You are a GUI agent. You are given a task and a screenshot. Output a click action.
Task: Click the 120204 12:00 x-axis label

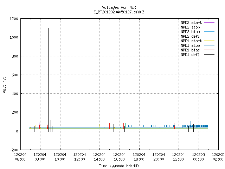[x=79, y=157]
